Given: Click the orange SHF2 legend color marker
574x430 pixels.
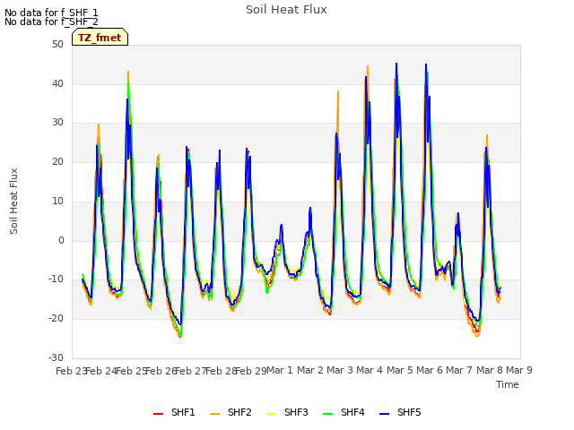Looking at the screenshot, I should click(215, 414).
